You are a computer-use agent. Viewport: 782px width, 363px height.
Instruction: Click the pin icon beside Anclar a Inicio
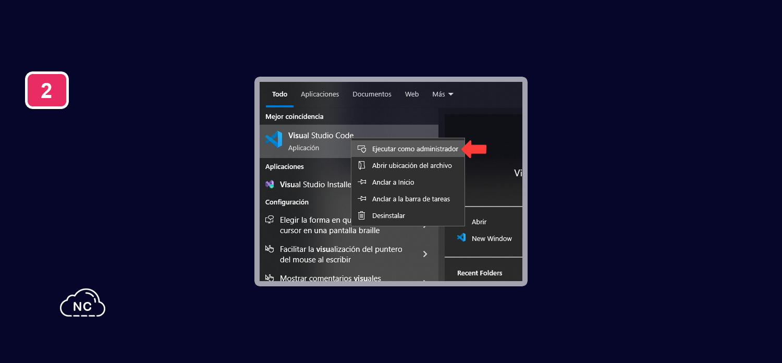click(x=362, y=183)
